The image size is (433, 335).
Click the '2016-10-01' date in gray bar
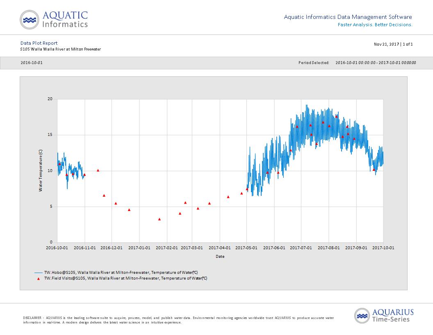[x=32, y=63]
